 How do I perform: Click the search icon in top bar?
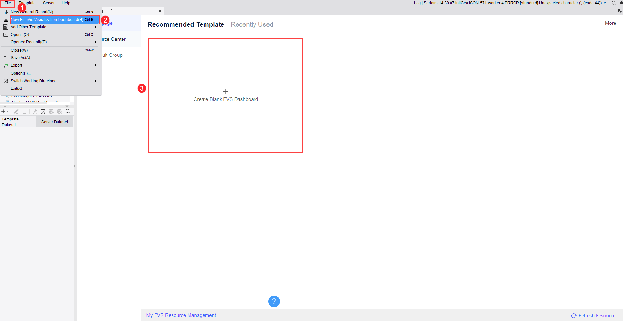pyautogui.click(x=614, y=3)
